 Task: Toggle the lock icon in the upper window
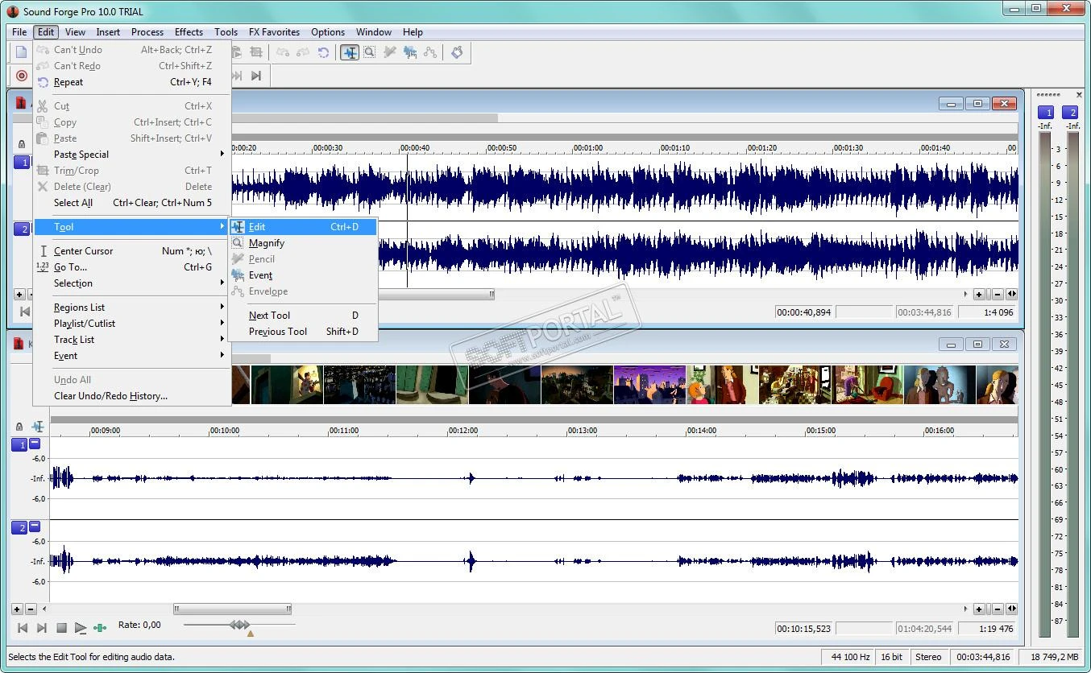coord(21,144)
